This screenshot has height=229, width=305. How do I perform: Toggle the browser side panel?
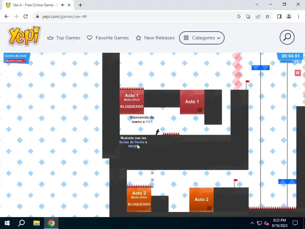(x=279, y=17)
